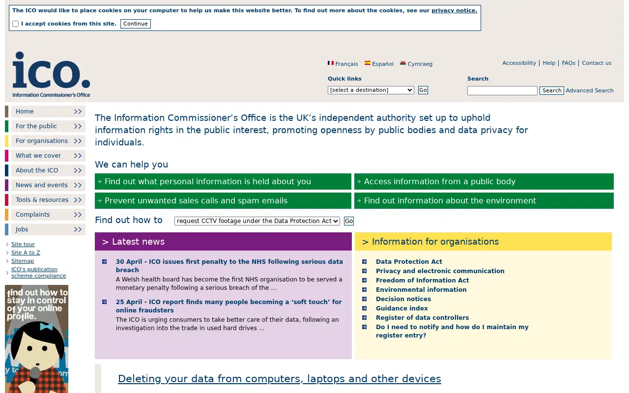Screen dimensions: 629x393
Task: Click the French flag icon
Action: point(331,63)
